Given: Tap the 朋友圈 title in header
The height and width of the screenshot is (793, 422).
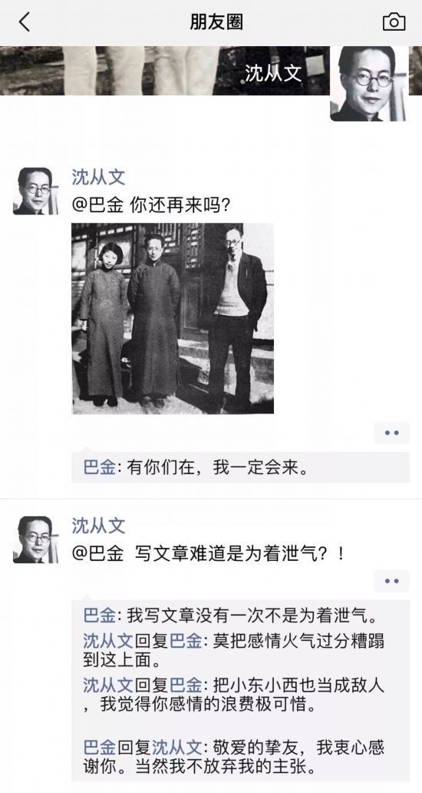Looking at the screenshot, I should tap(216, 22).
